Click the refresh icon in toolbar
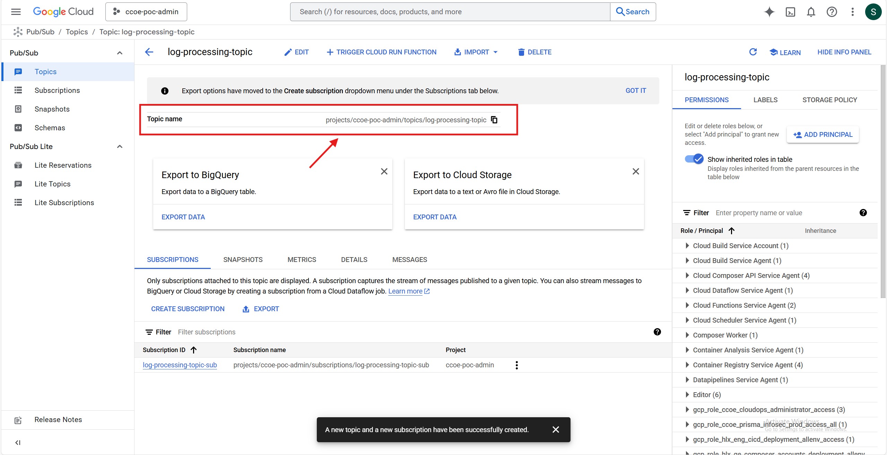Image resolution: width=887 pixels, height=455 pixels. click(753, 52)
